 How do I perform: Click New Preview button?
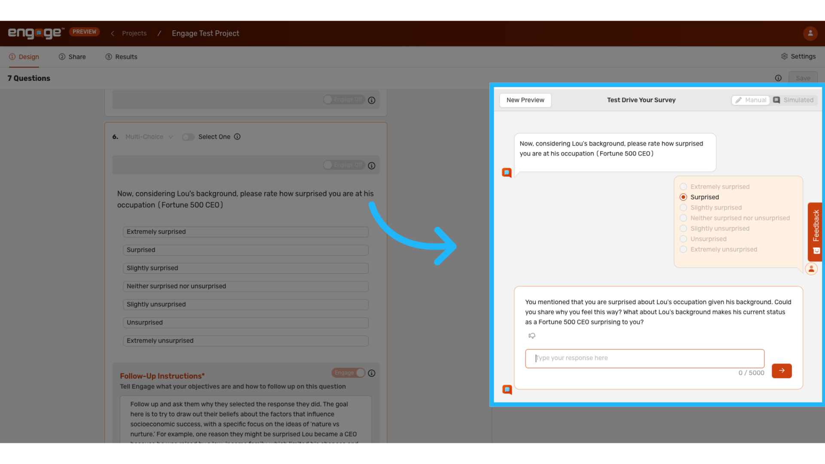(x=525, y=100)
